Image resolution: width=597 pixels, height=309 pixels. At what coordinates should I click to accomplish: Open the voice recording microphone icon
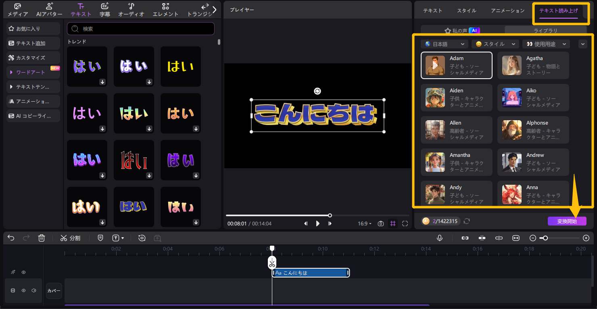pyautogui.click(x=440, y=238)
